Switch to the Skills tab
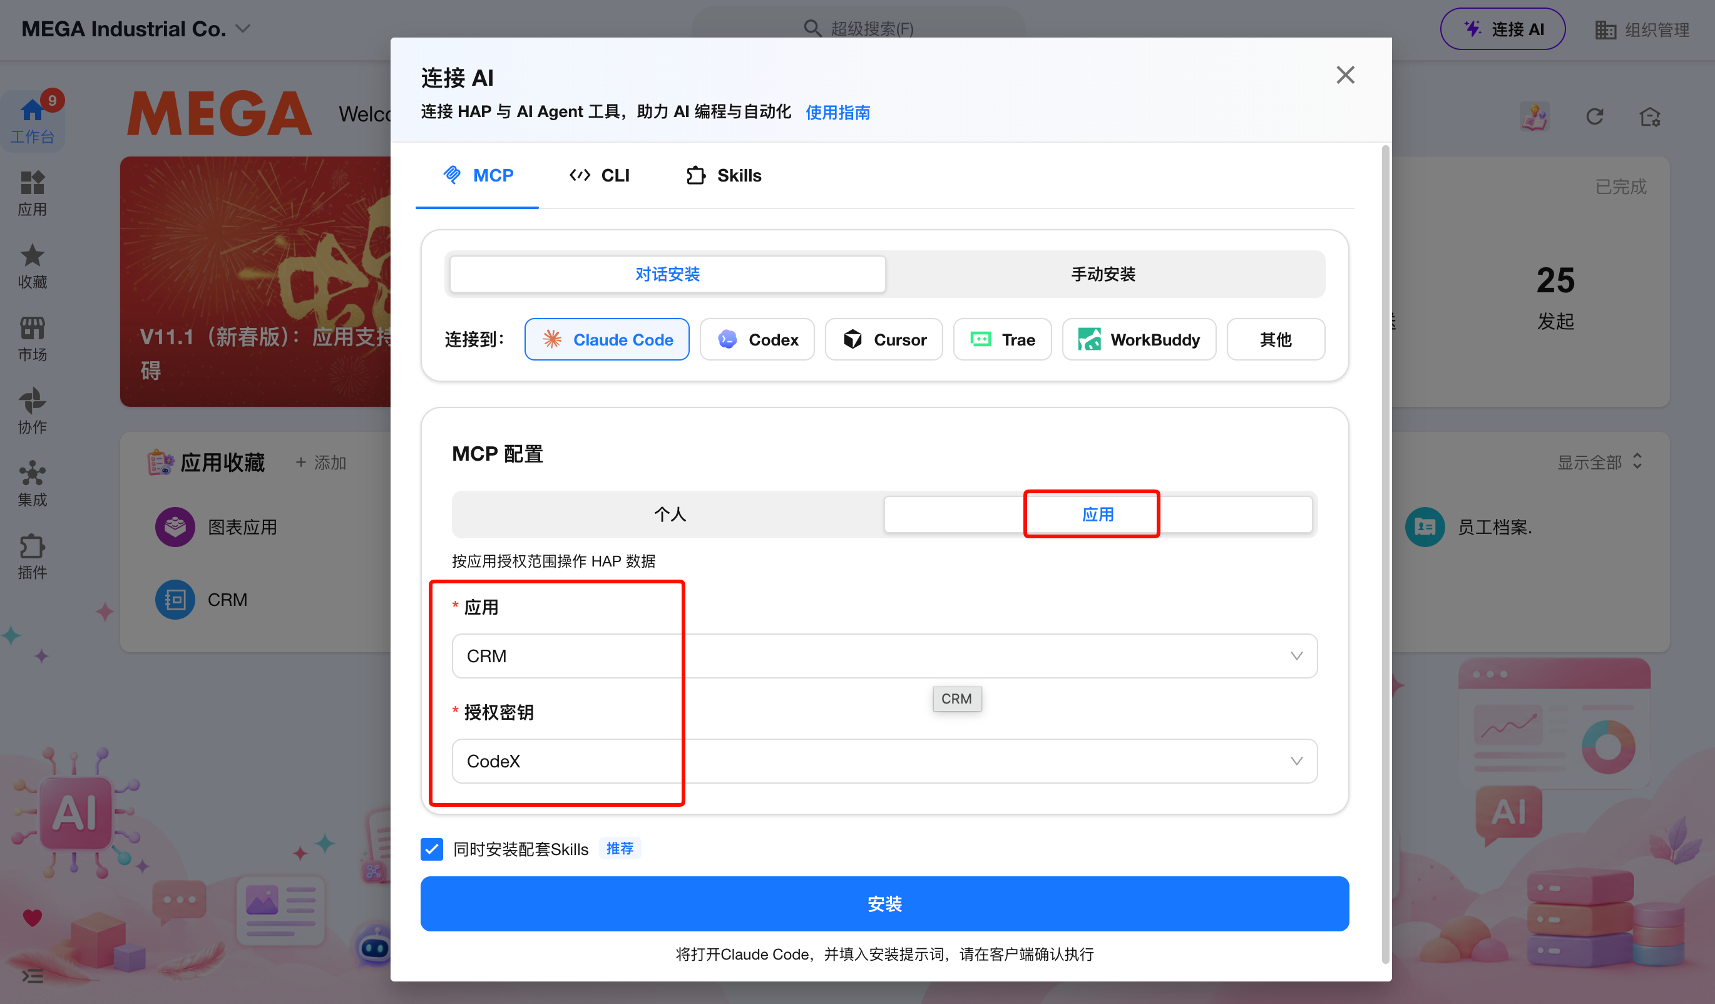 coord(724,176)
